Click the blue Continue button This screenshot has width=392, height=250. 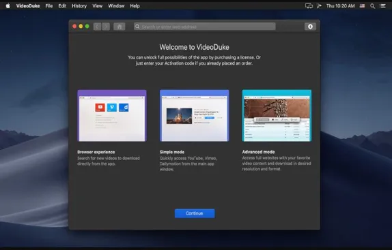tap(195, 213)
